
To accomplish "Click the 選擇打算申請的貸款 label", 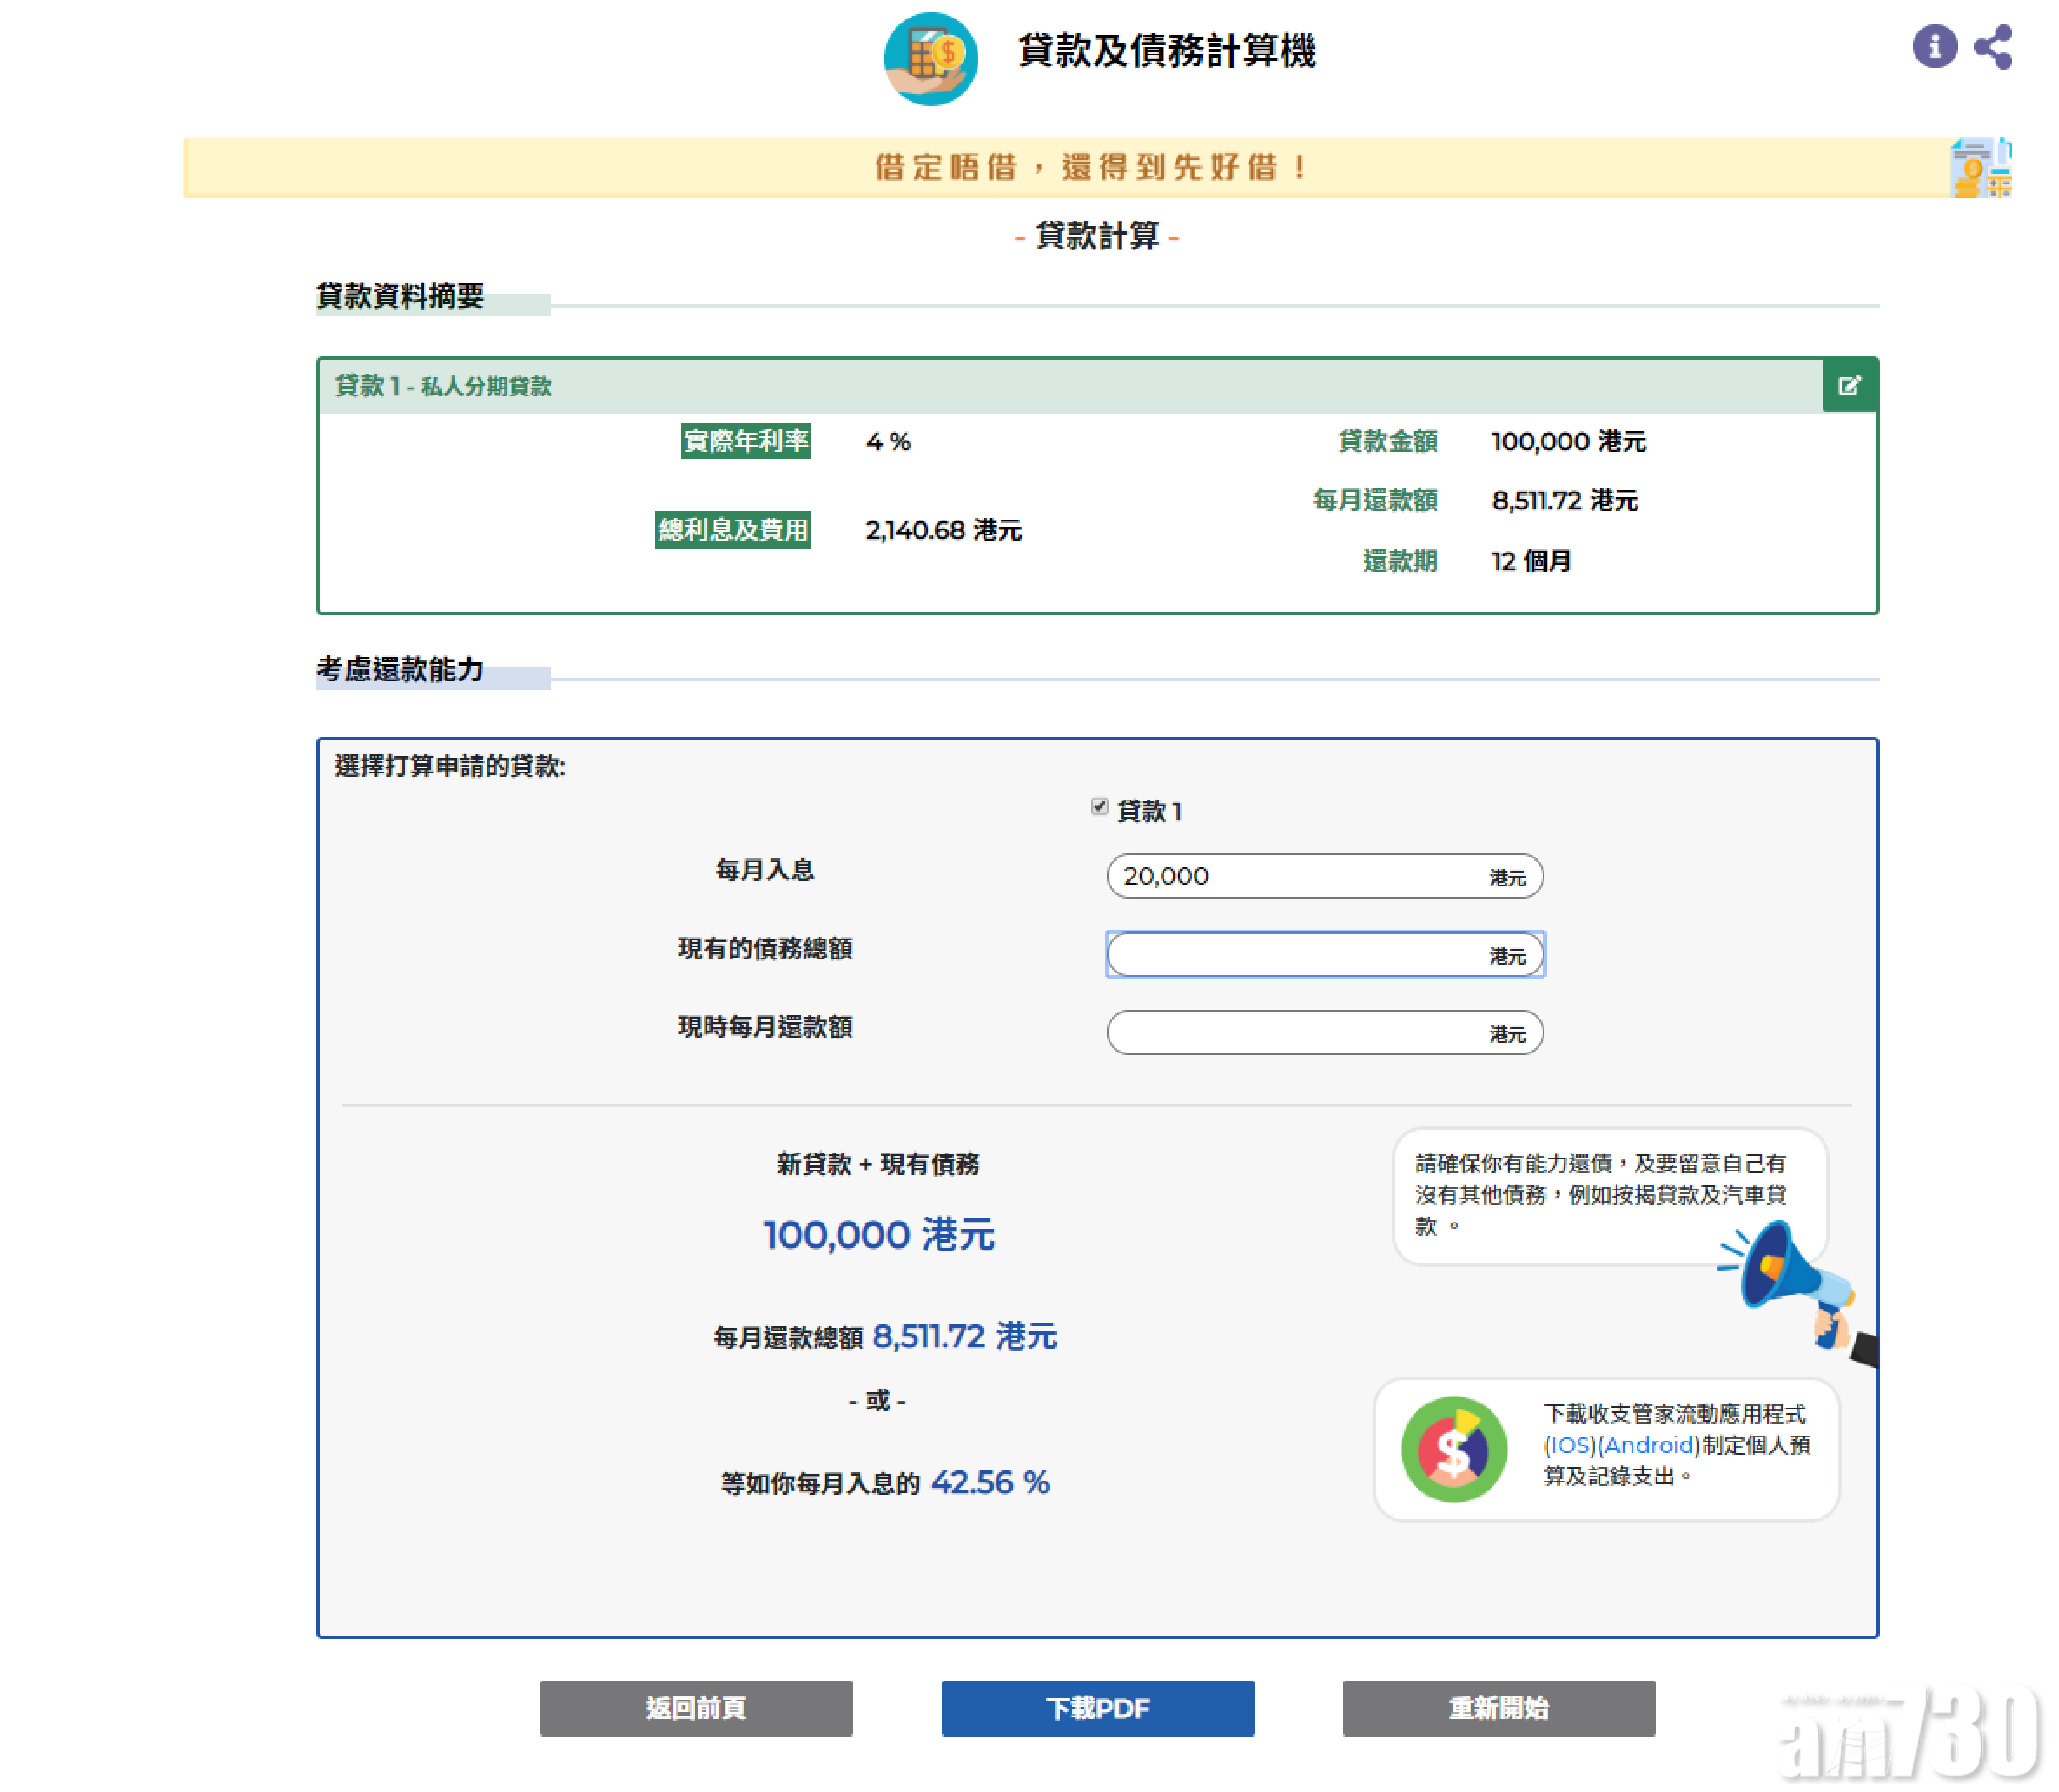I will (x=450, y=766).
